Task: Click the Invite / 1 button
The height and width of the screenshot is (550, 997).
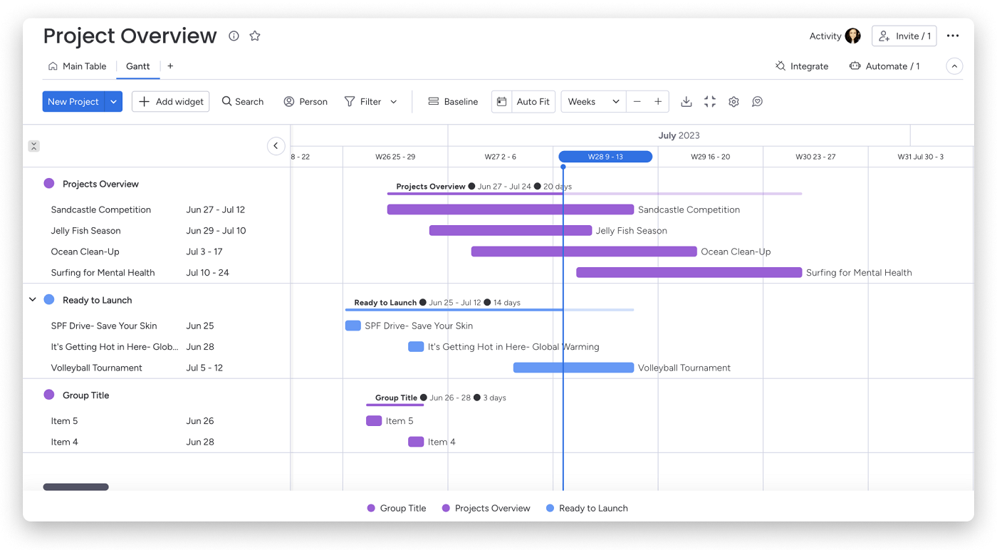Action: (x=904, y=36)
